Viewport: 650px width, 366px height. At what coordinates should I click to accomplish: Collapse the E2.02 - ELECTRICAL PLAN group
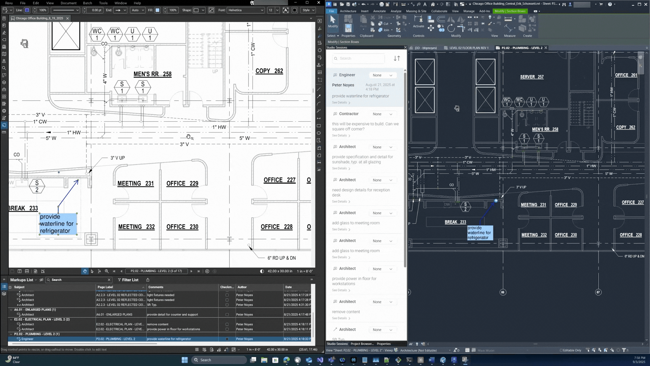(x=11, y=320)
